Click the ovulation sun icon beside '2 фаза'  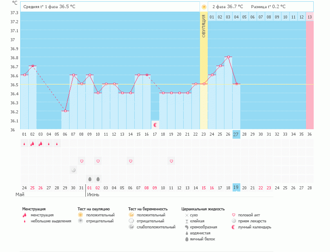203,7
